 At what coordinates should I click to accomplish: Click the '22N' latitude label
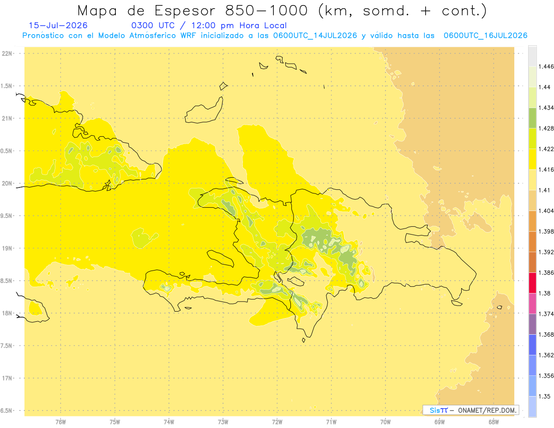point(7,53)
